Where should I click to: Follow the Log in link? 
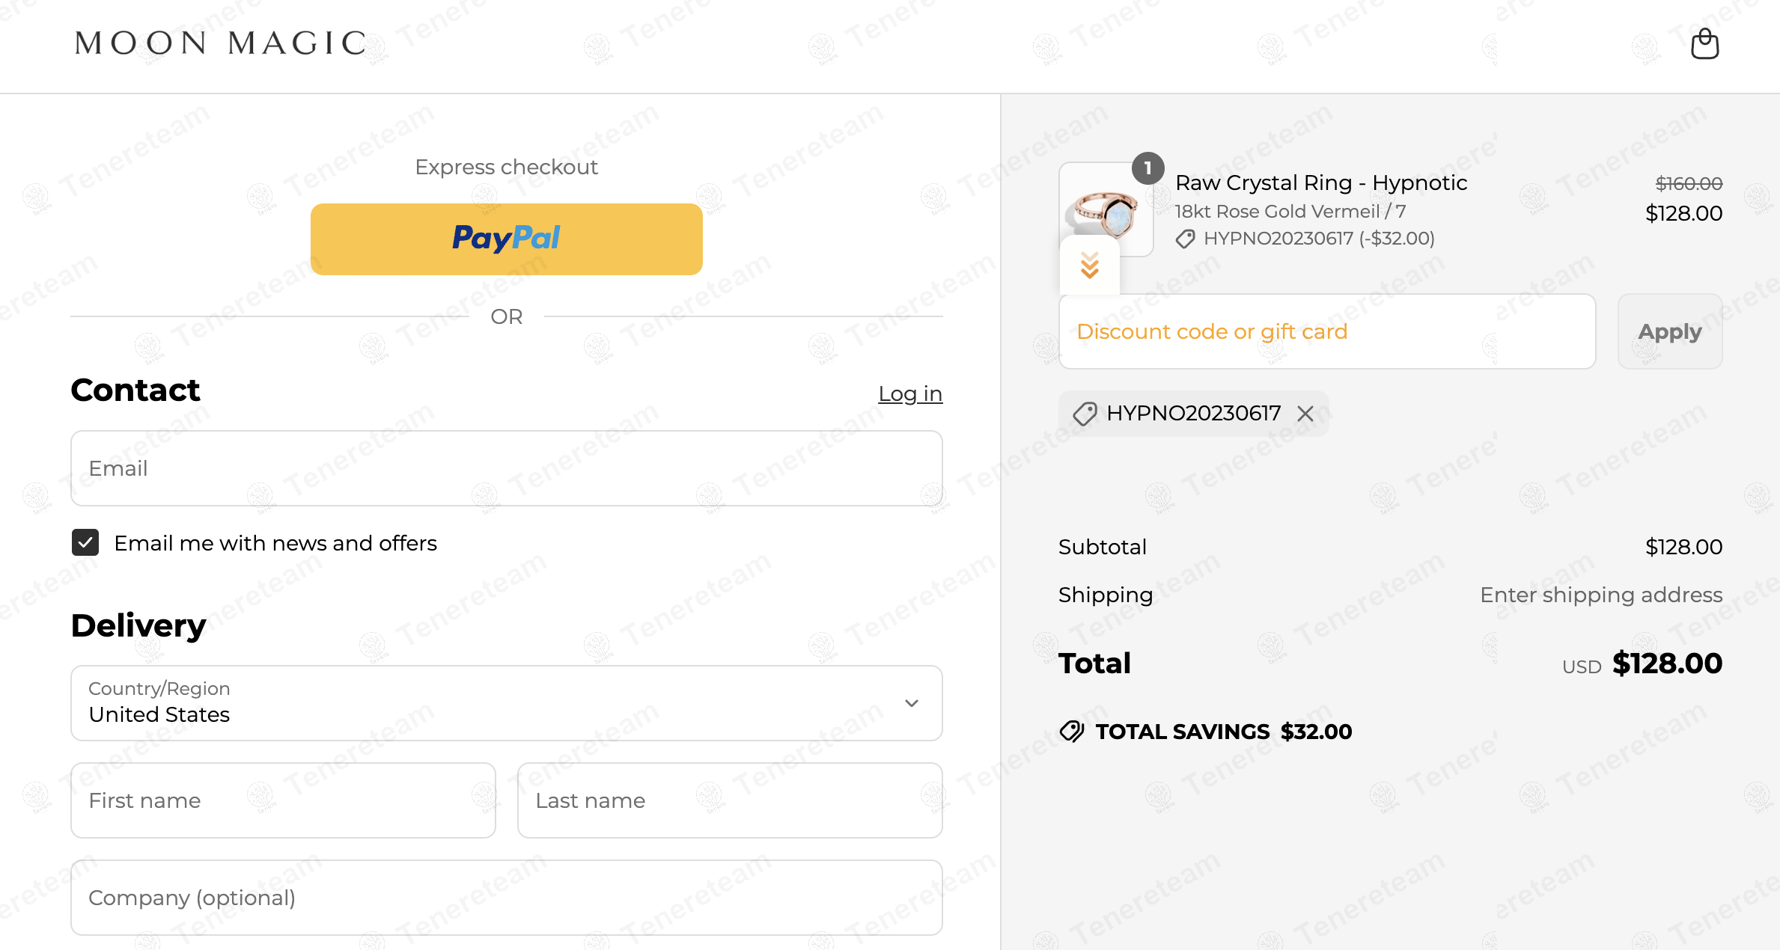tap(909, 393)
